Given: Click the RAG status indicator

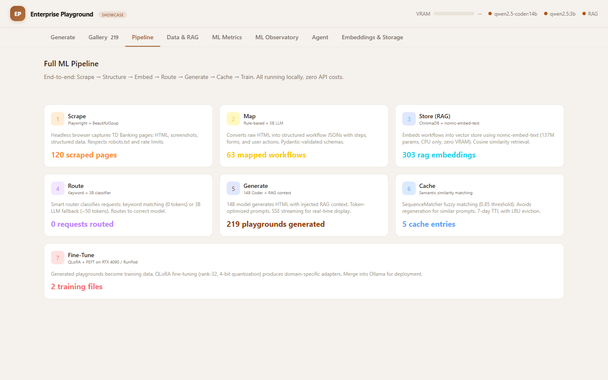Looking at the screenshot, I should [590, 14].
